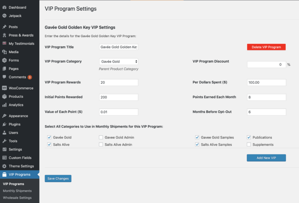Screen dimensions: 299x203
Task: Uncheck the Salts Alive category checkbox
Action: [x=49, y=145]
